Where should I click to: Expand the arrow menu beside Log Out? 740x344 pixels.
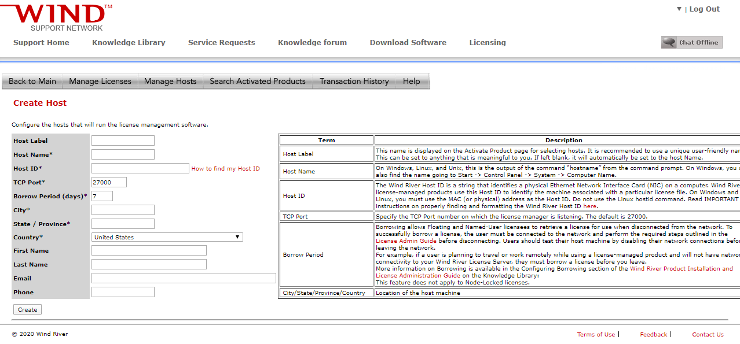[x=679, y=9]
